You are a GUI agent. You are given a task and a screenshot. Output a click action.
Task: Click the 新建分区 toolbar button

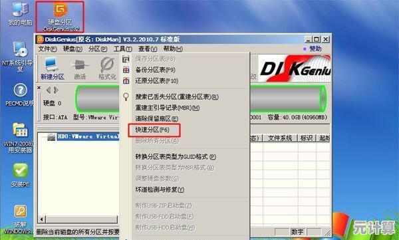point(52,68)
